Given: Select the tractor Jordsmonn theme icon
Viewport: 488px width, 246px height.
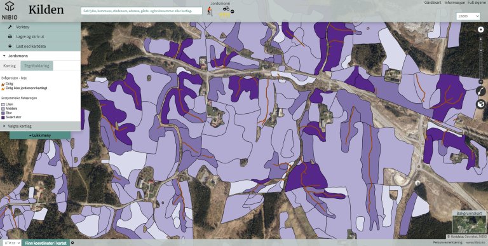Looking at the screenshot, I should coord(226,9).
